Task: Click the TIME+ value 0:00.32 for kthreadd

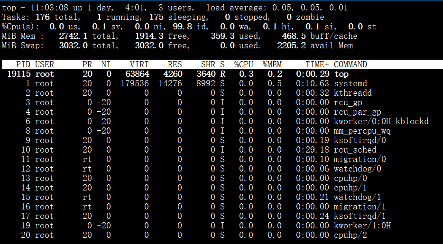Action: coord(313,93)
